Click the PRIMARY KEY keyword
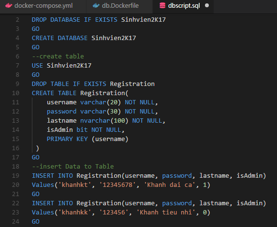 coord(67,139)
